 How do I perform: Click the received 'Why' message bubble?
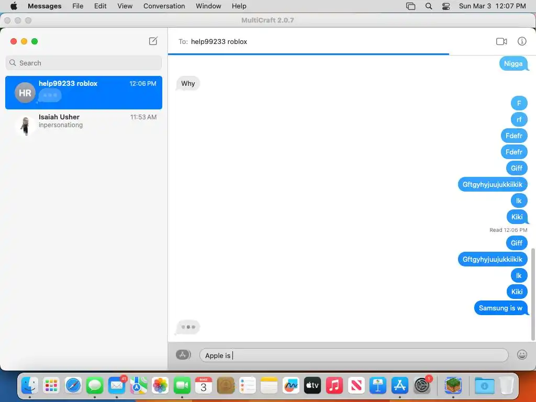[188, 83]
